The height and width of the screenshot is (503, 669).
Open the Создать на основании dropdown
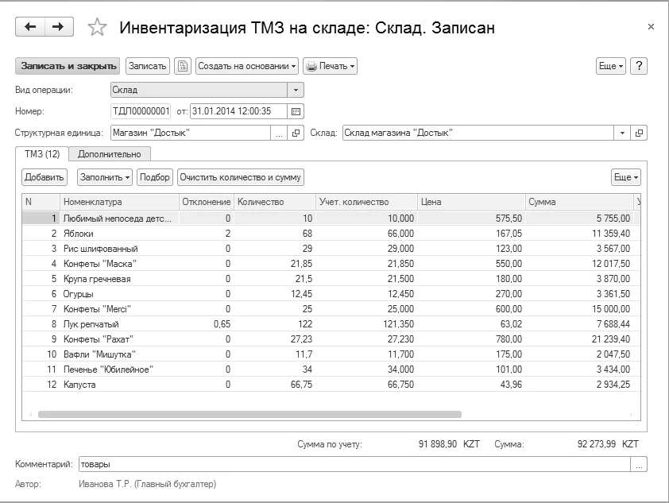tap(247, 66)
